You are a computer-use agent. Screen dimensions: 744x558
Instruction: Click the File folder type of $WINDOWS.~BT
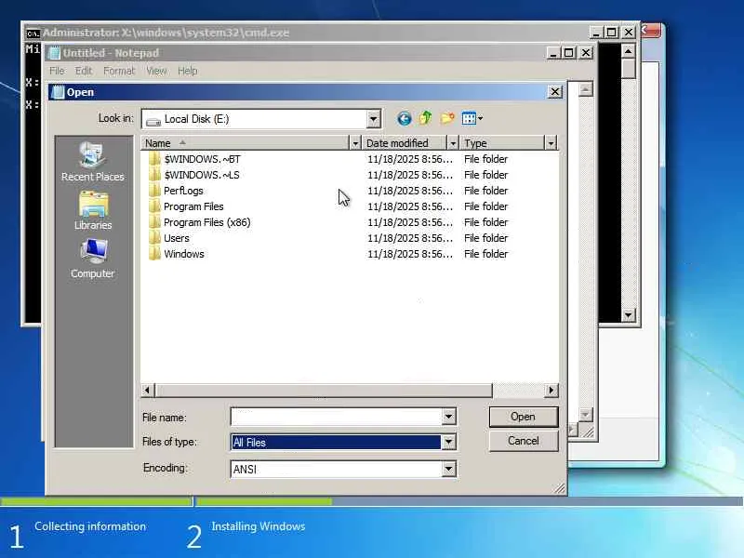[485, 159]
